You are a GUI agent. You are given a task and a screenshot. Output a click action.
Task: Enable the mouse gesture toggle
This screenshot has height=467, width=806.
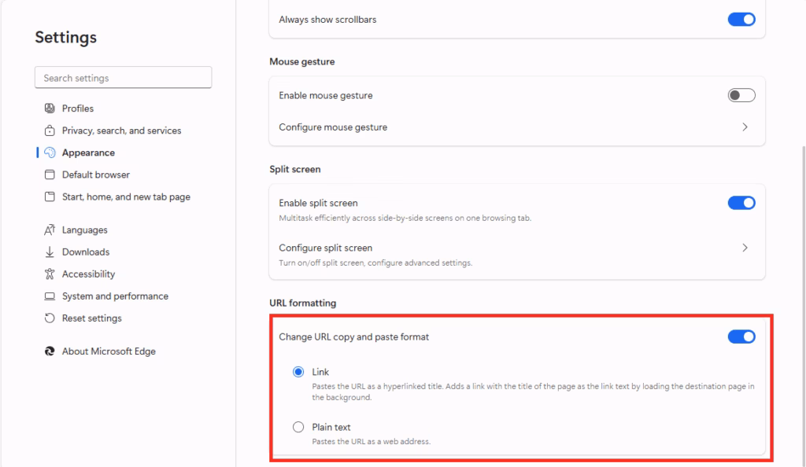point(741,95)
